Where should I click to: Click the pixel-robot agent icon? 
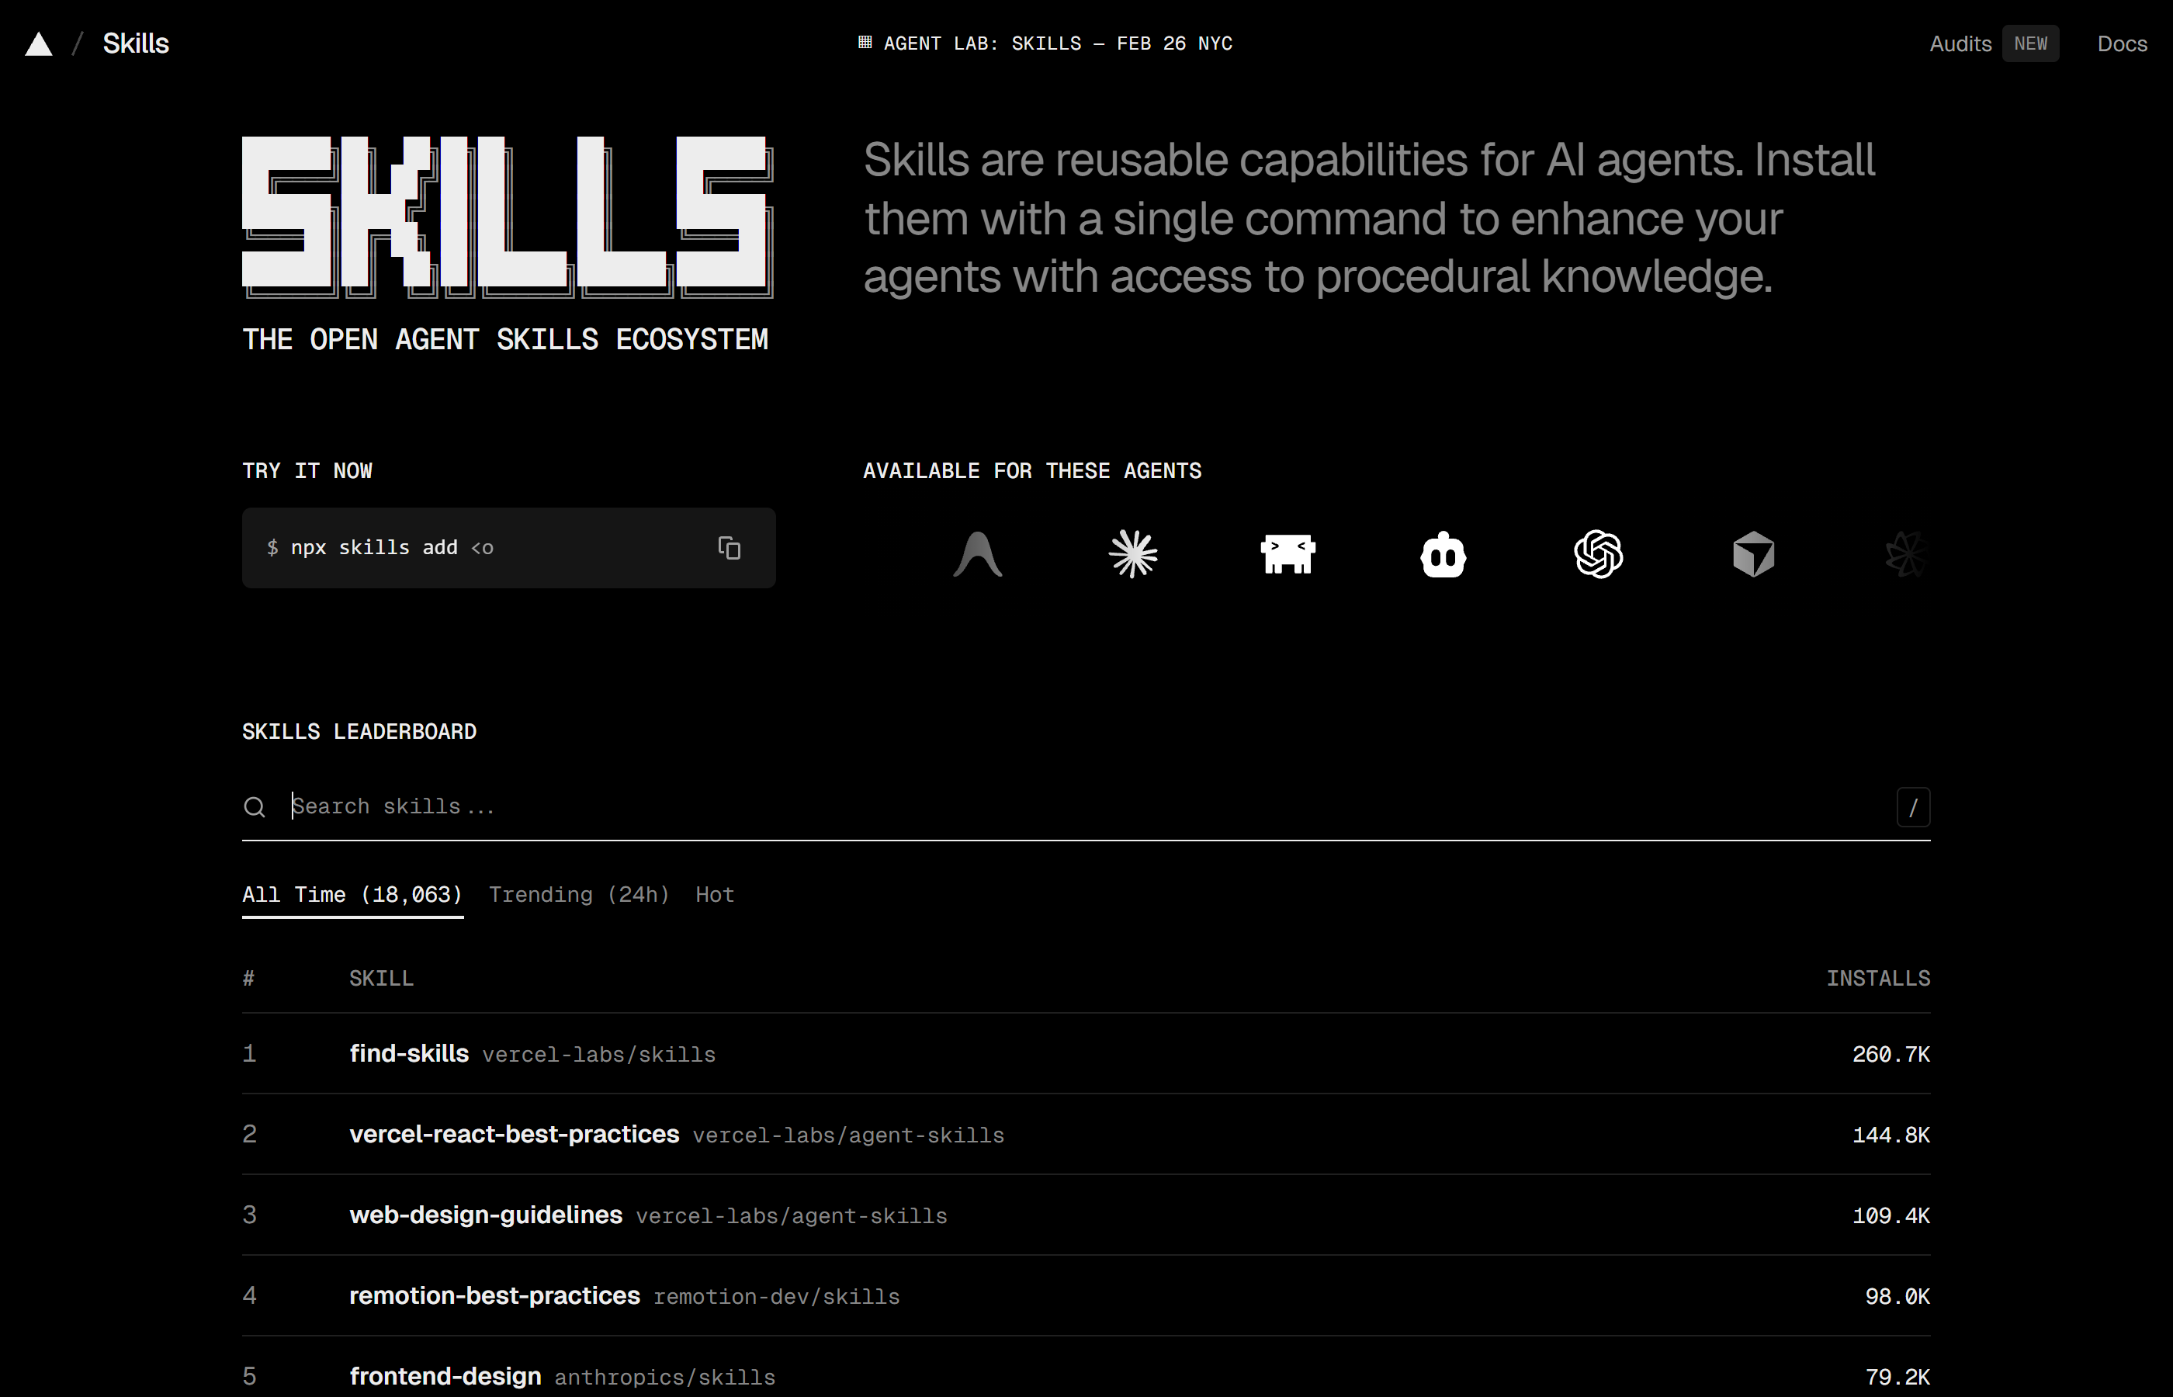(x=1288, y=554)
